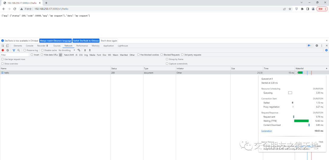329x160 pixels.
Task: Click the inspect element picker icon
Action: 3,46
